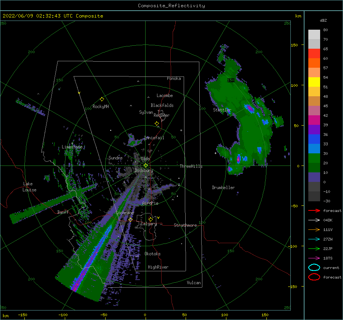Click the Sylvan label

(146, 112)
